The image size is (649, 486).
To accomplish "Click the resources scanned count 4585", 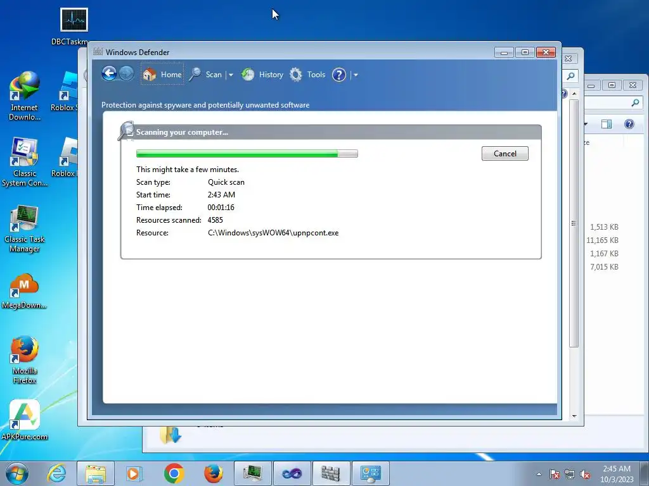I will point(215,220).
